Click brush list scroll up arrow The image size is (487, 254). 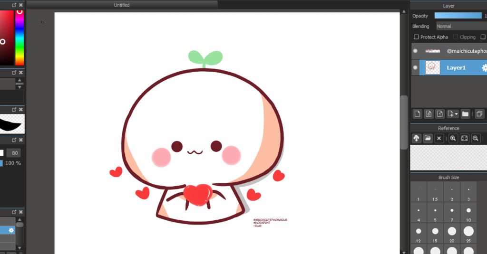pyautogui.click(x=19, y=219)
